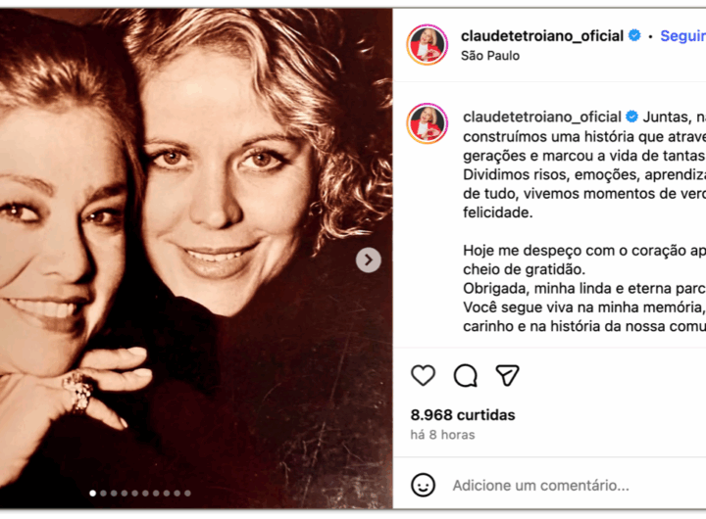Jump to the last carousel dot

(187, 493)
